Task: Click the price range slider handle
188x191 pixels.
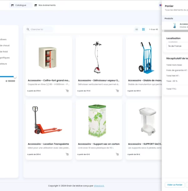Action: click(15, 76)
